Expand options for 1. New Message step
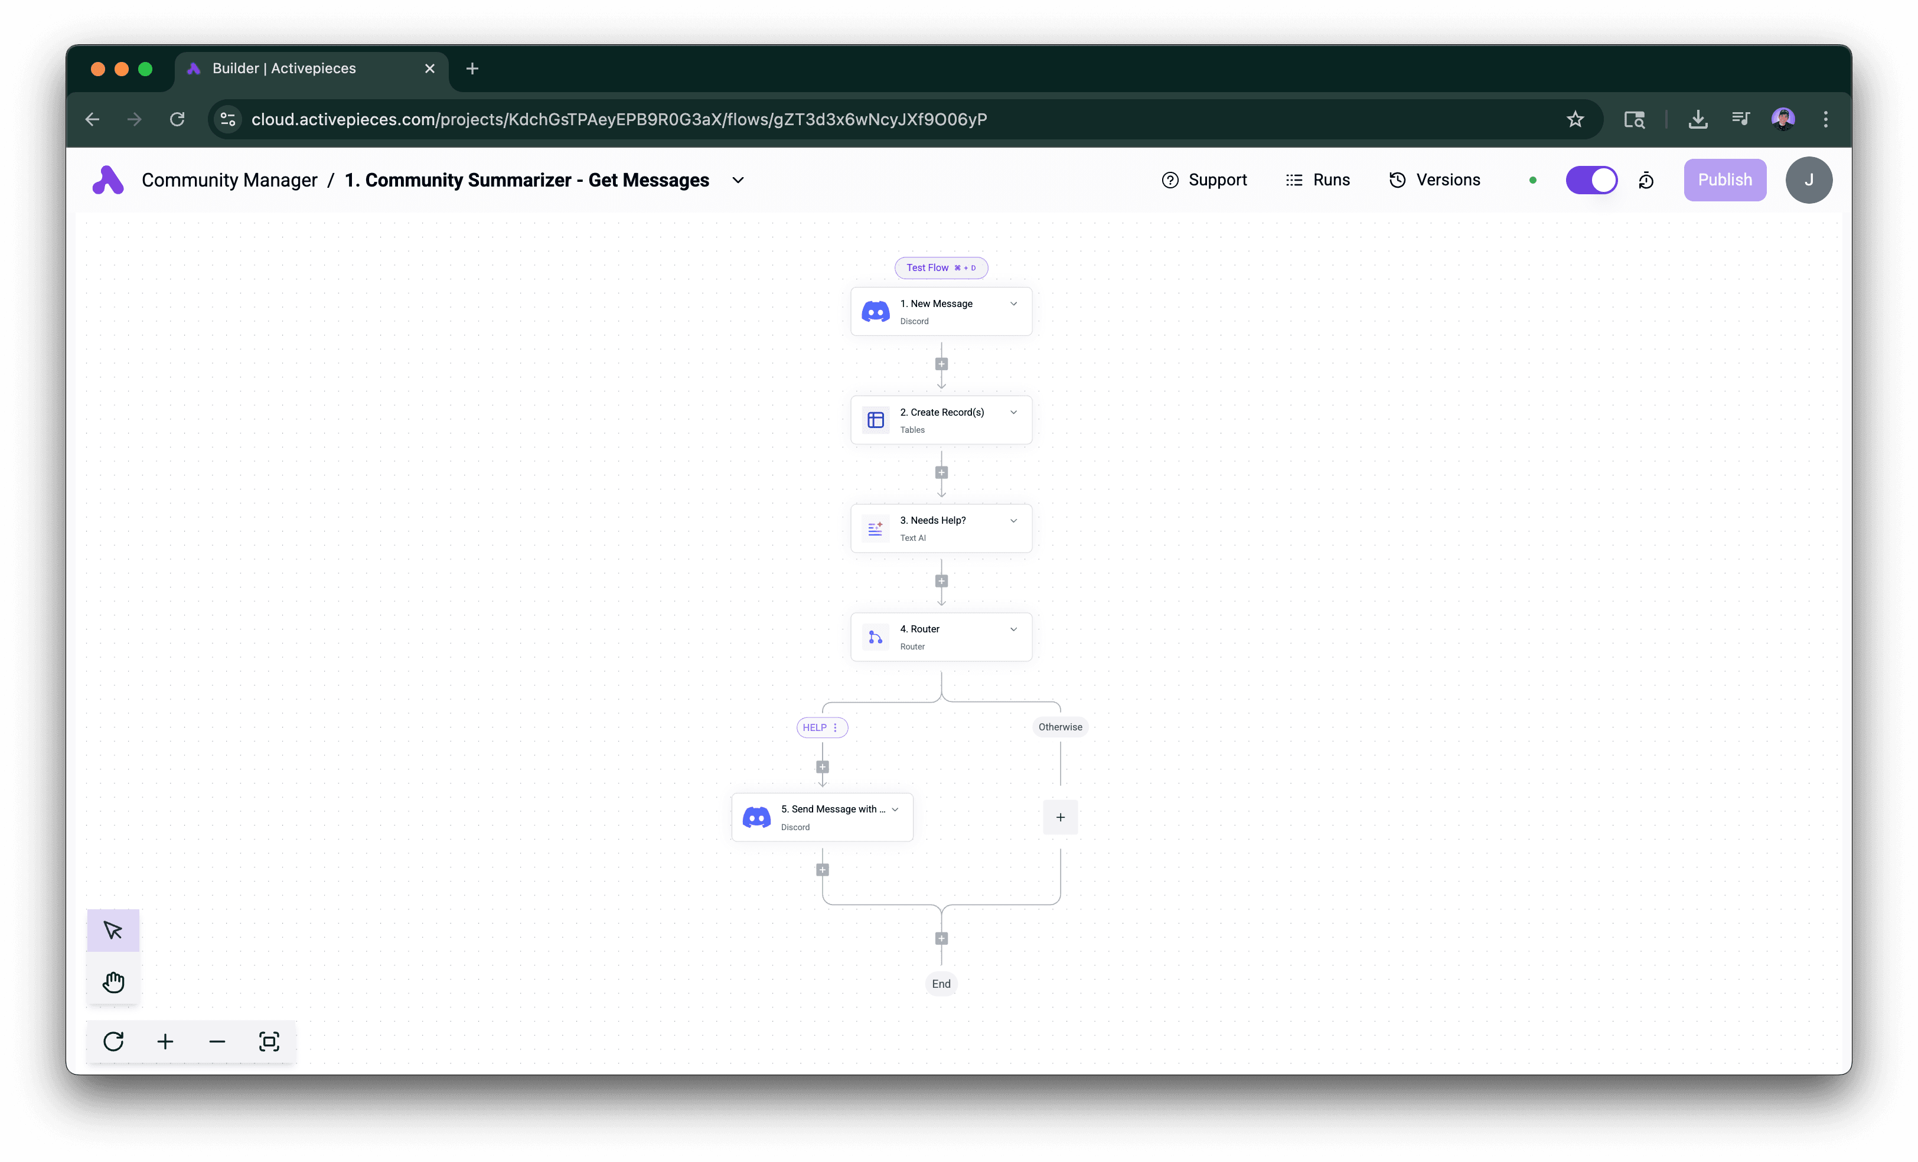 (1013, 303)
